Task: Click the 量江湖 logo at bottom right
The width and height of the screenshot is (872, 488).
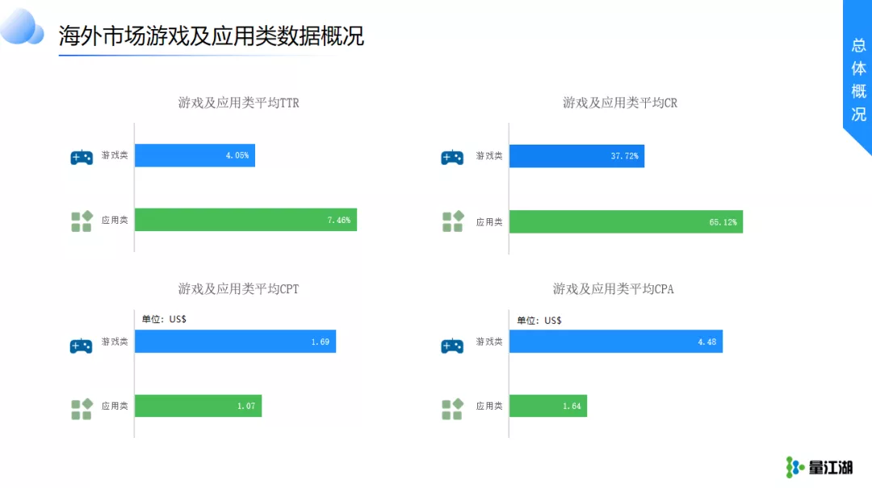Action: point(820,468)
